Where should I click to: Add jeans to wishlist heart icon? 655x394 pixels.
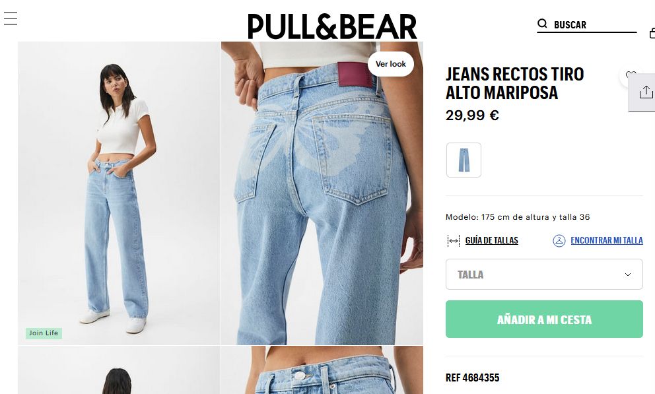pos(631,75)
